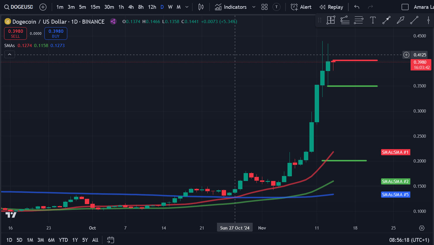The width and height of the screenshot is (434, 245).
Task: Click the 0.3980 BUY button
Action: pyautogui.click(x=56, y=33)
